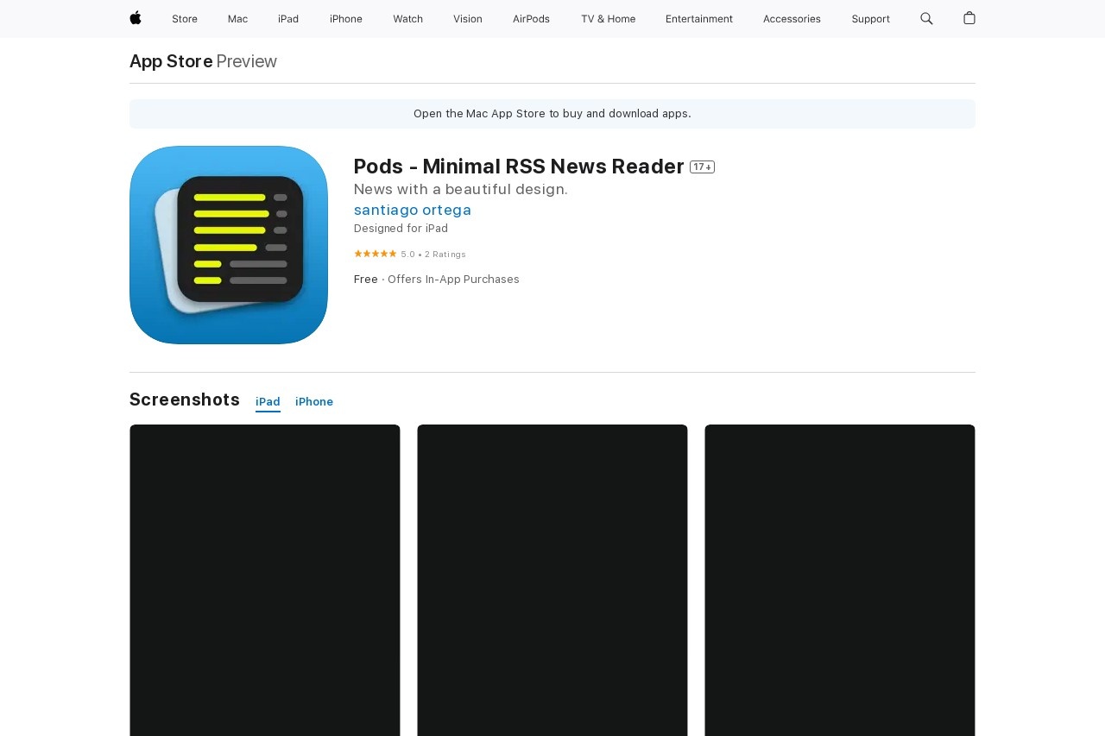Open the TV & Home menu

(608, 19)
